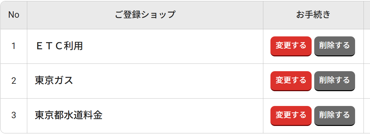This screenshot has width=370, height=134.
Task: Click row number 2 cell
Action: 14,81
